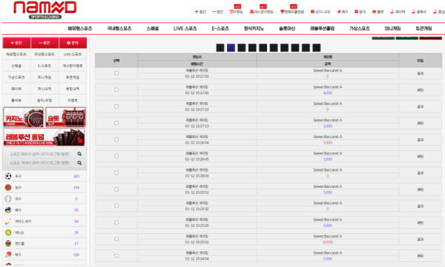Viewport: 445px width, 267px height.
Task: Open the 슬롯 slot machine banner
Action: (65, 117)
